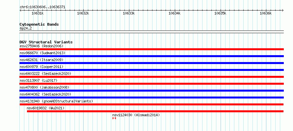Open nsv4131940 (gnomADStructuralVariants) entry
This screenshot has height=131, width=293.
coord(56,101)
